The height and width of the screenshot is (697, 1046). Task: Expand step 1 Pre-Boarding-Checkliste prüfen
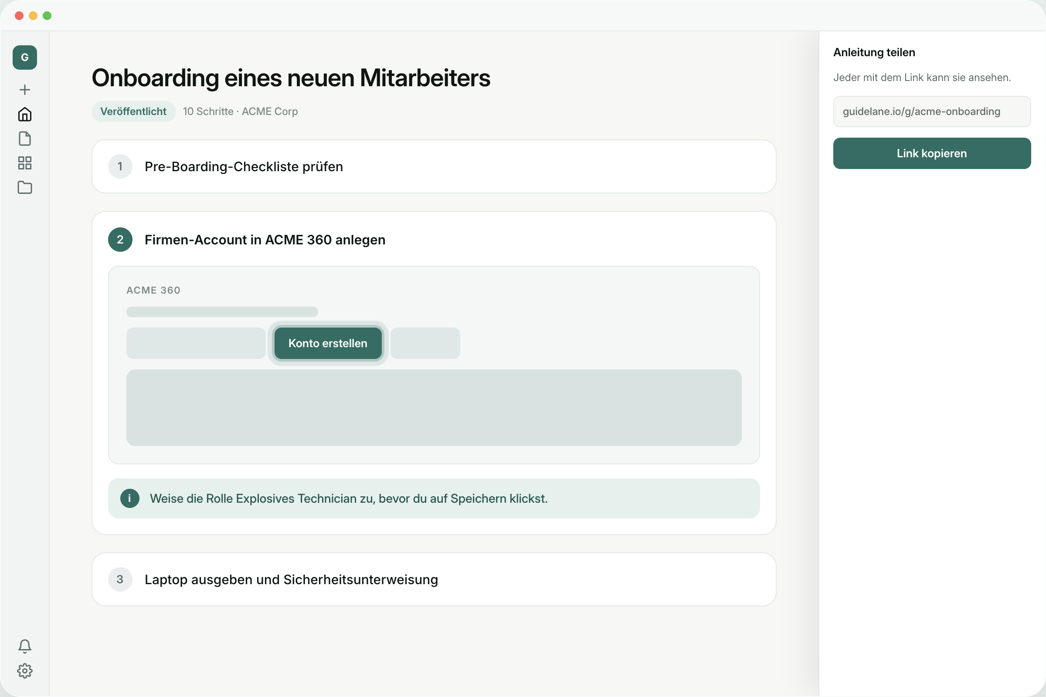click(434, 166)
